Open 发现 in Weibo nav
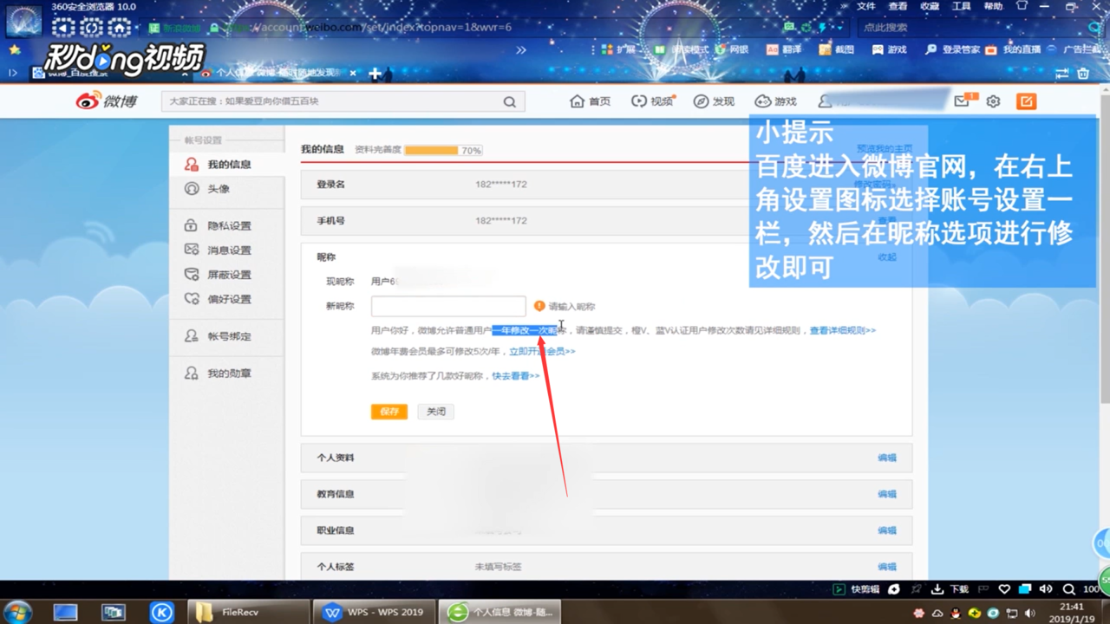The height and width of the screenshot is (624, 1110). click(714, 101)
